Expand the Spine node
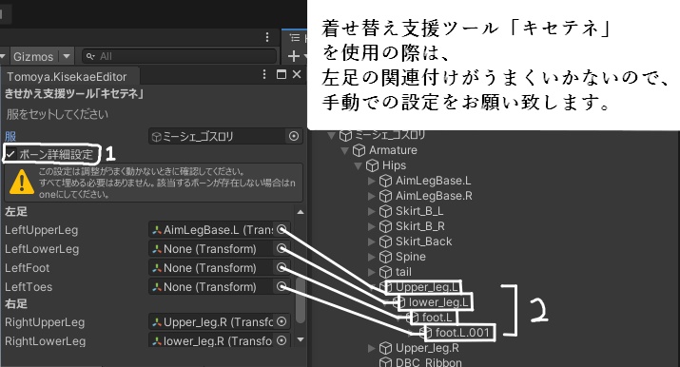This screenshot has width=680, height=367. (371, 257)
